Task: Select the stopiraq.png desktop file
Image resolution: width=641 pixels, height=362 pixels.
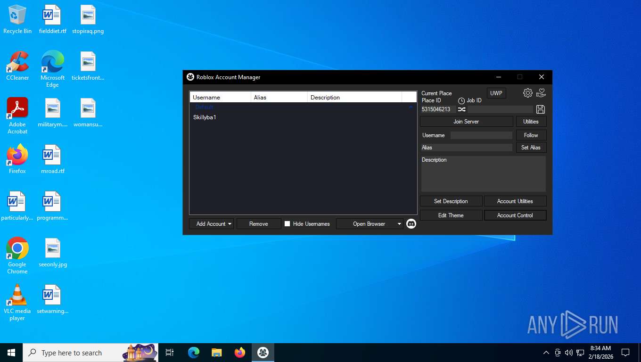Action: tap(88, 20)
